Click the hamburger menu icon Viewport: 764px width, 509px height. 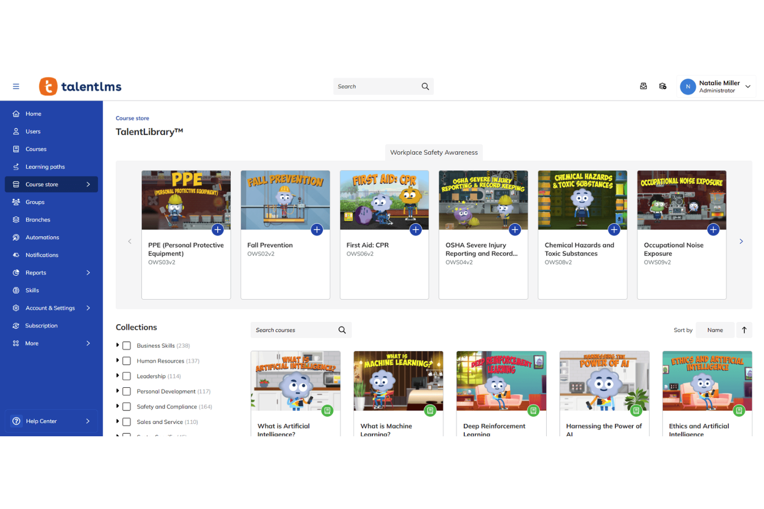(16, 87)
